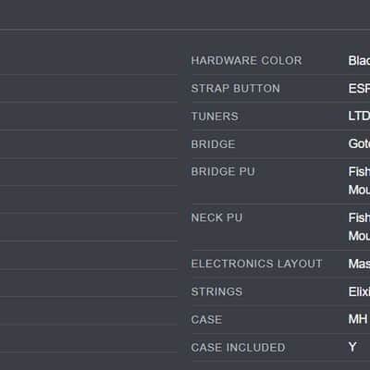Select the CASE INCLUDED spec label
The width and height of the screenshot is (370, 370).
pyautogui.click(x=238, y=348)
